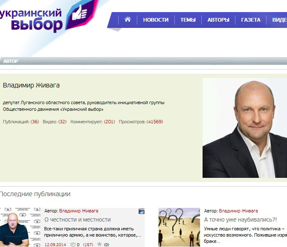This screenshot has height=247, width=287.
Task: Click the video clapperboard icon on first article
Action: (141, 211)
